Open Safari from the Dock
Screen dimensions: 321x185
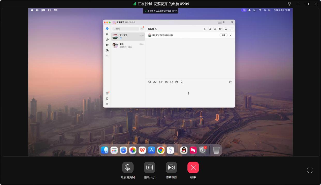tap(123, 150)
